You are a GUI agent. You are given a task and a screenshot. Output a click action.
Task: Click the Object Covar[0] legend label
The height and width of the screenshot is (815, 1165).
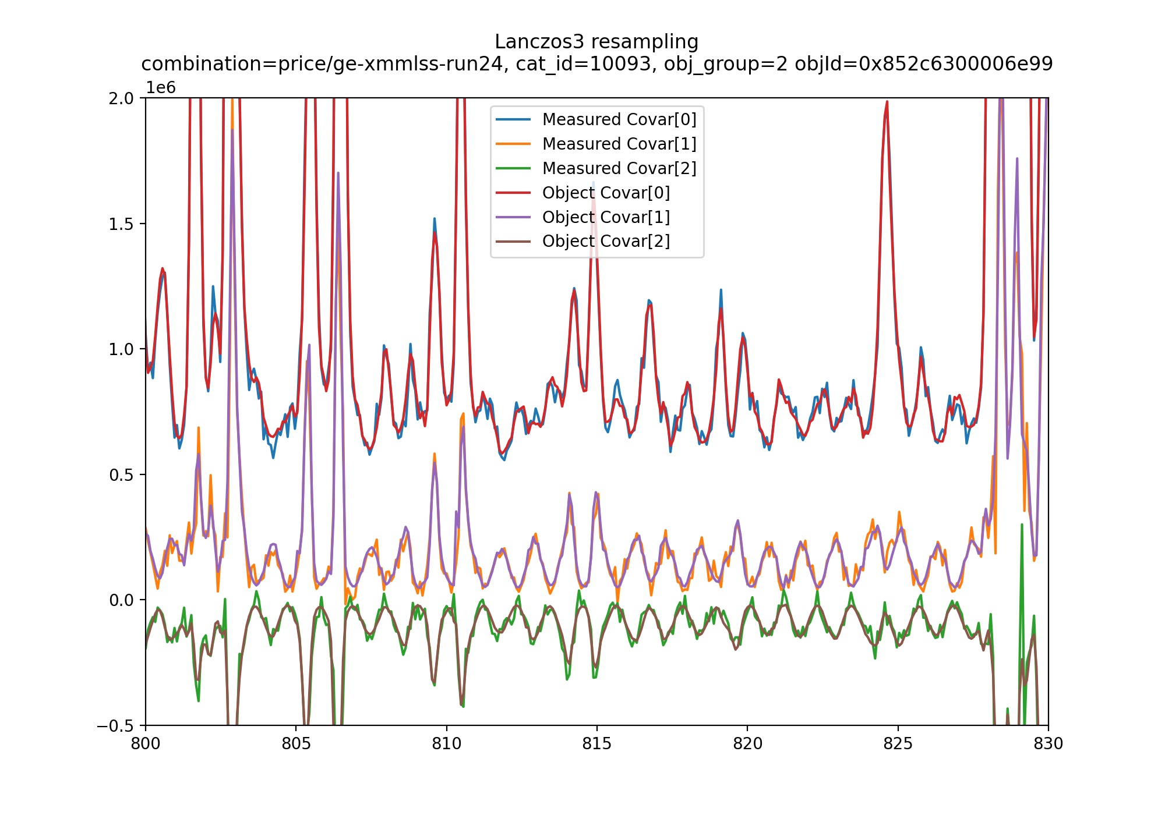pos(606,193)
